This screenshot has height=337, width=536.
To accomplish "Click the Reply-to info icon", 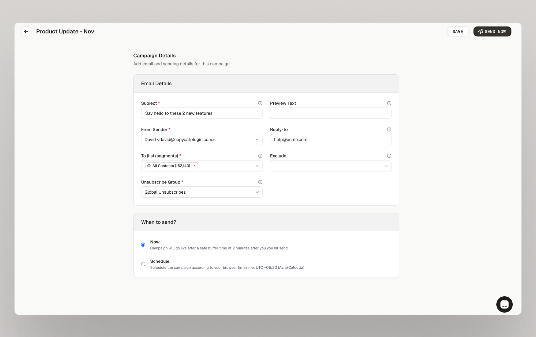I will click(x=389, y=129).
